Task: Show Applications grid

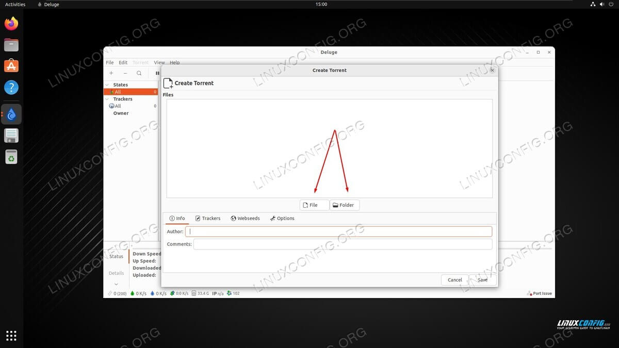Action: click(x=11, y=336)
